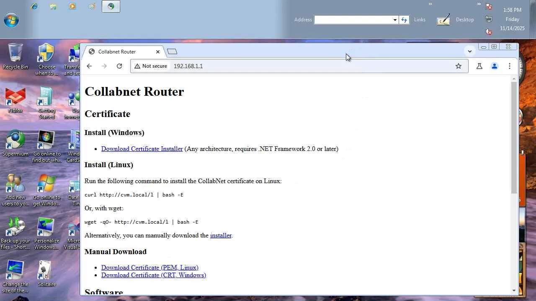Select 'Go online to find out wh...' shortcut
536x301 pixels.
tap(46, 147)
